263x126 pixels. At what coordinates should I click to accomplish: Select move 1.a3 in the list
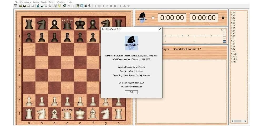[233, 13]
